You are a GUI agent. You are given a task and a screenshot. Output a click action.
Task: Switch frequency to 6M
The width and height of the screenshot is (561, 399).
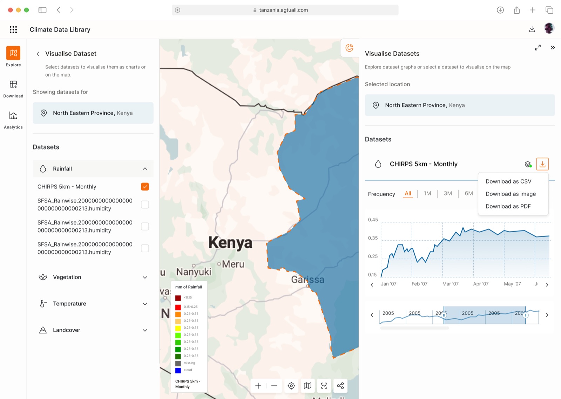(469, 193)
